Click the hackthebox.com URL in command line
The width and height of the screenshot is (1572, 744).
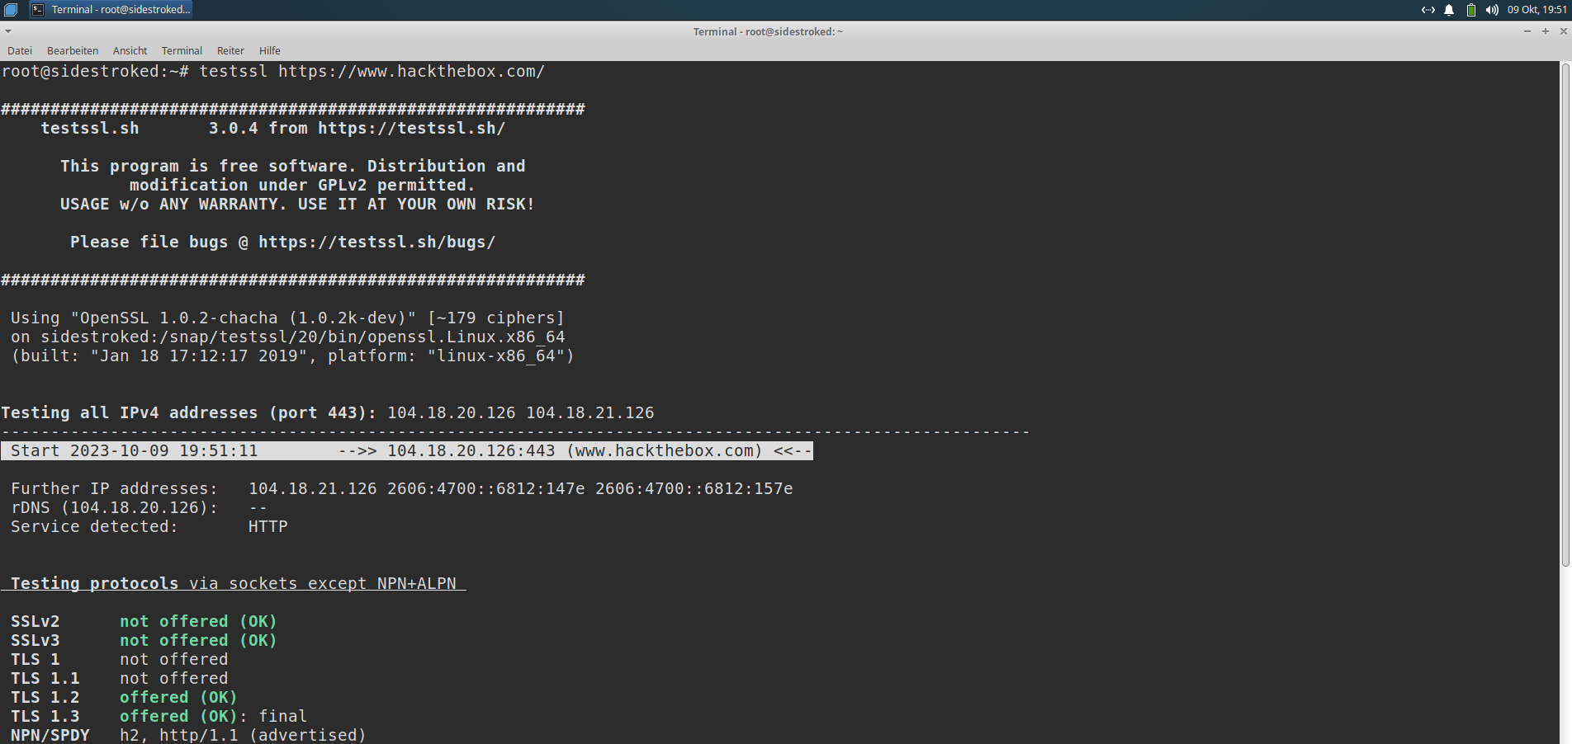point(411,72)
